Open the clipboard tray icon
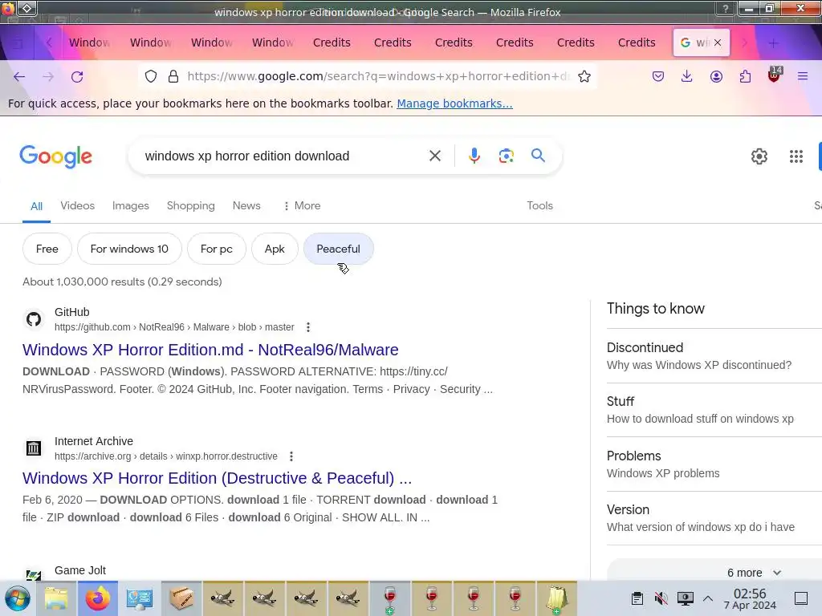Image resolution: width=822 pixels, height=616 pixels. tap(637, 598)
